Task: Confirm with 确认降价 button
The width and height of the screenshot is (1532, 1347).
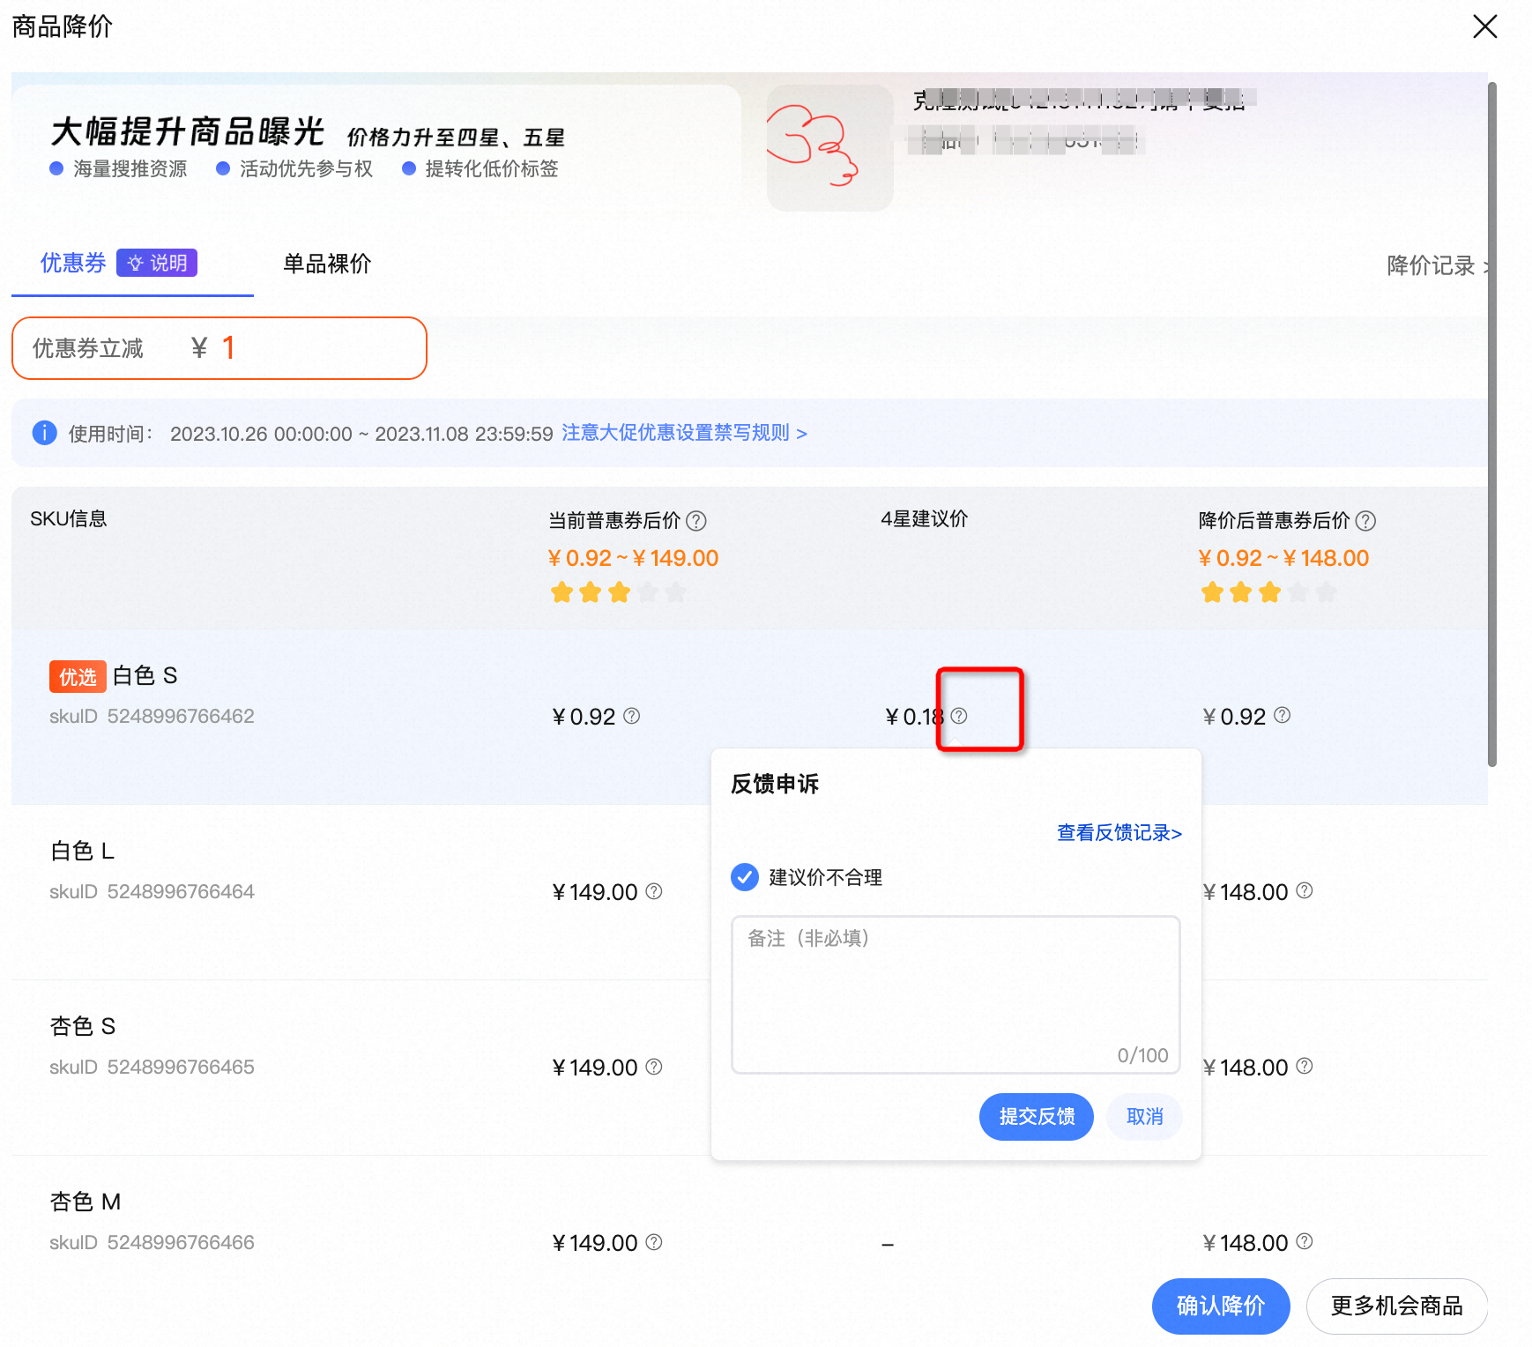Action: click(x=1221, y=1306)
